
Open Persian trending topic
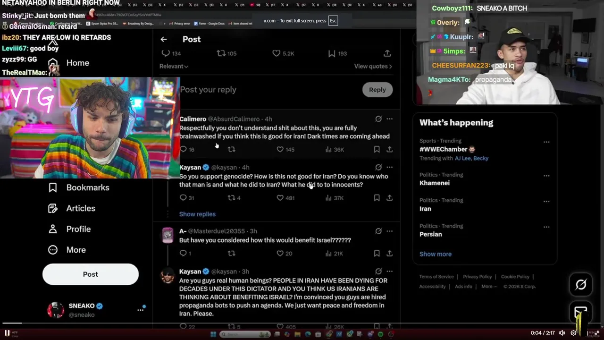431,234
